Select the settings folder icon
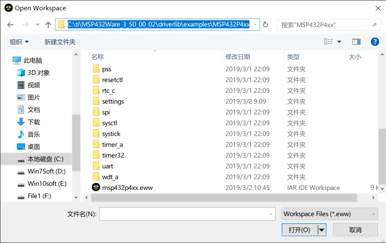 pos(96,101)
